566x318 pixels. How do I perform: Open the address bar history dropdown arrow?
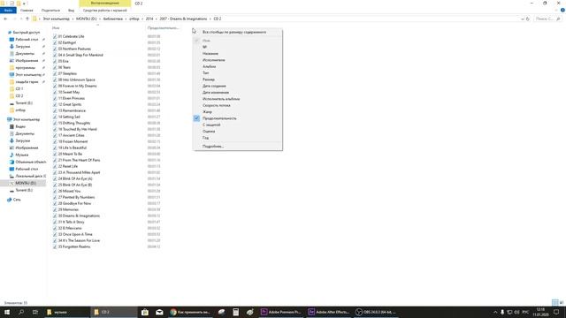522,19
